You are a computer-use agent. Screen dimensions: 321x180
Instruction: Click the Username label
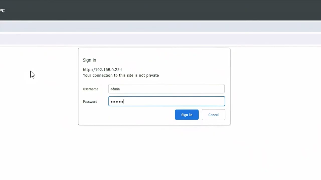click(x=91, y=89)
